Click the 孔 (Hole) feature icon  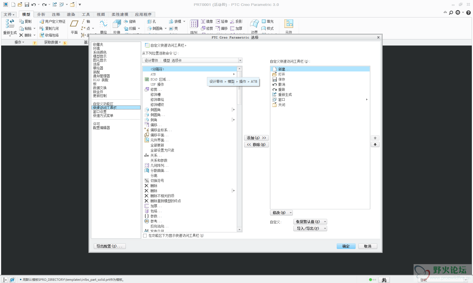[151, 21]
